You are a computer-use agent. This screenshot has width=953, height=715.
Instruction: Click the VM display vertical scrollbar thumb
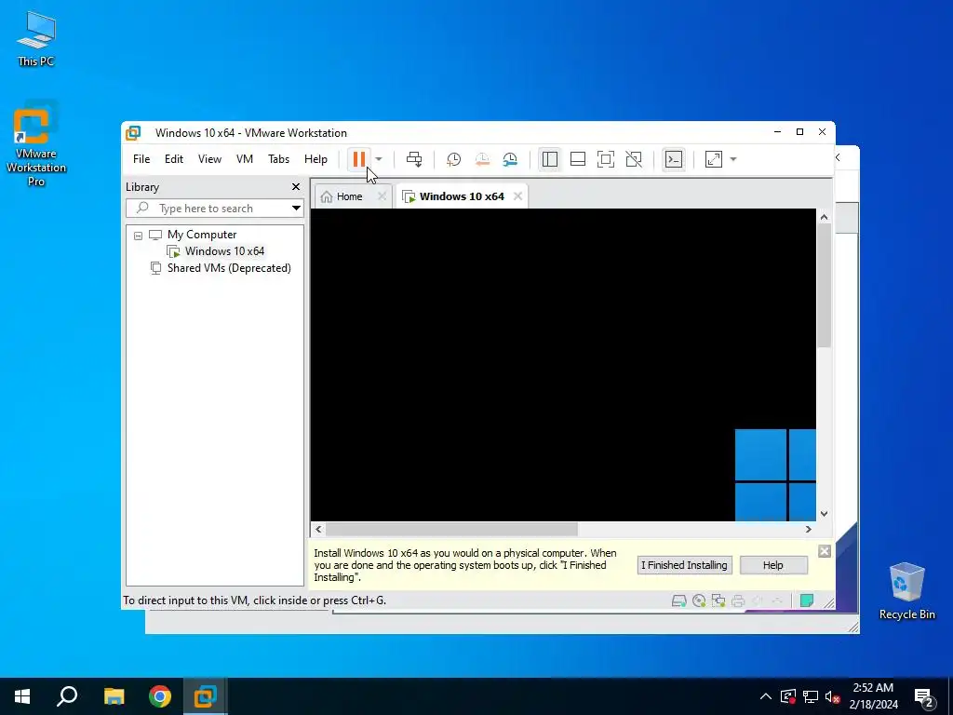(x=825, y=286)
